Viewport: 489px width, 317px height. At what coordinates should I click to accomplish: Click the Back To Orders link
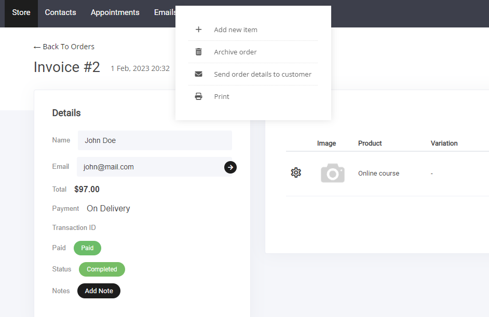64,47
